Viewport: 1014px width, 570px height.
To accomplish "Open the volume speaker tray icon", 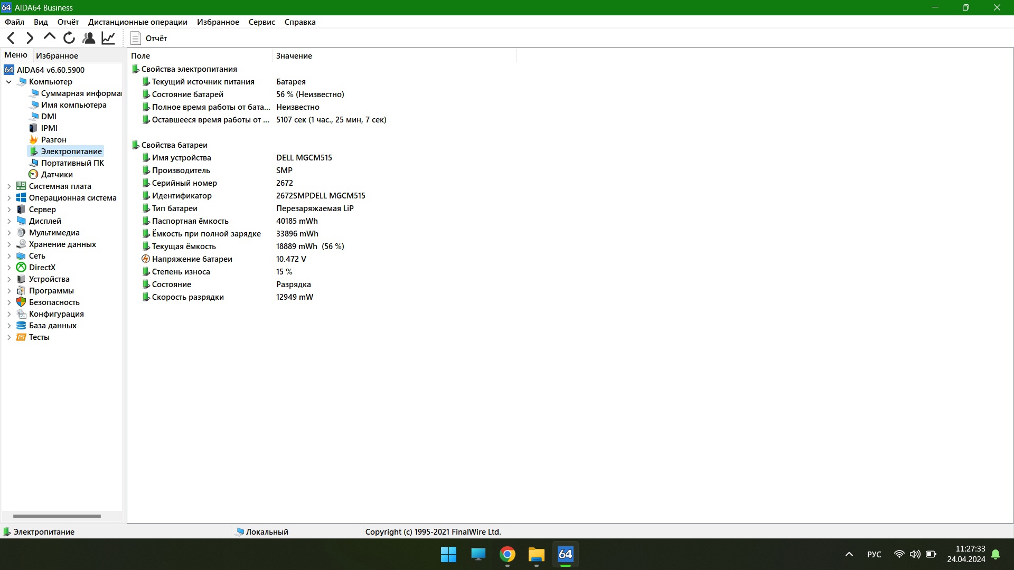I will [x=915, y=554].
